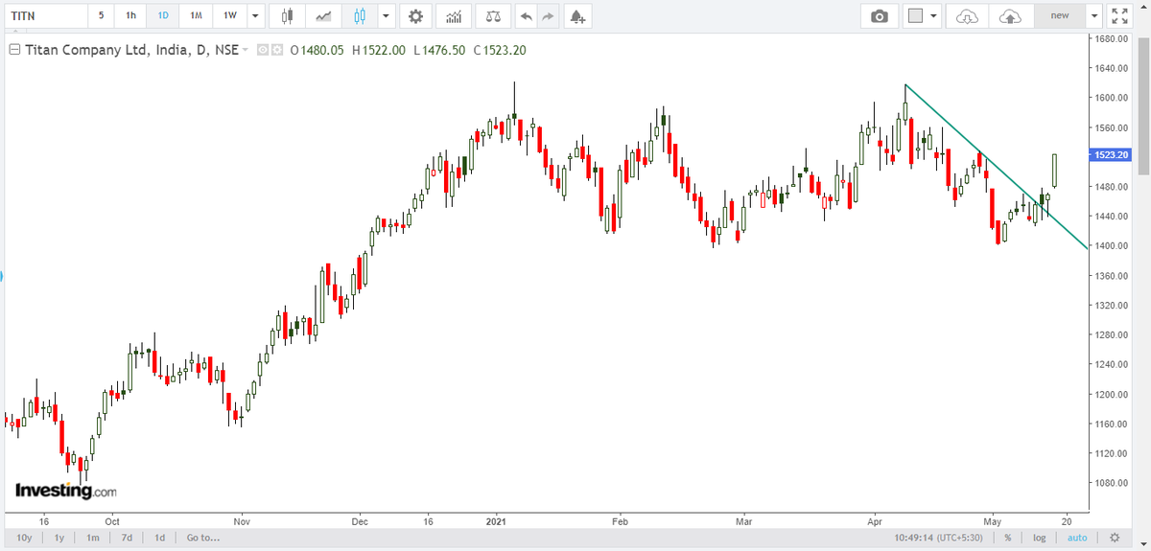The width and height of the screenshot is (1151, 551).
Task: Toggle log scale button
Action: coord(1040,538)
